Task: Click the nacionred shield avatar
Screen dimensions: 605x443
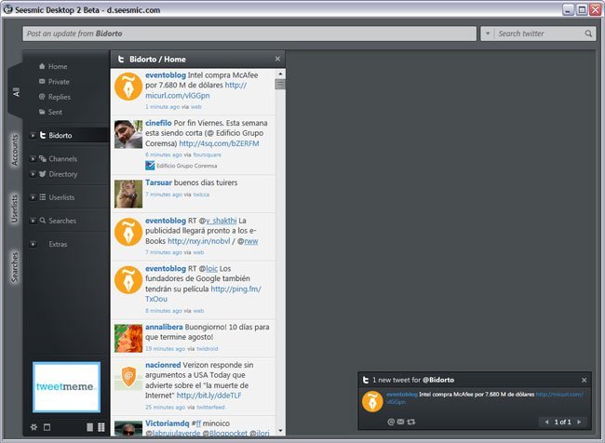Action: pyautogui.click(x=128, y=376)
